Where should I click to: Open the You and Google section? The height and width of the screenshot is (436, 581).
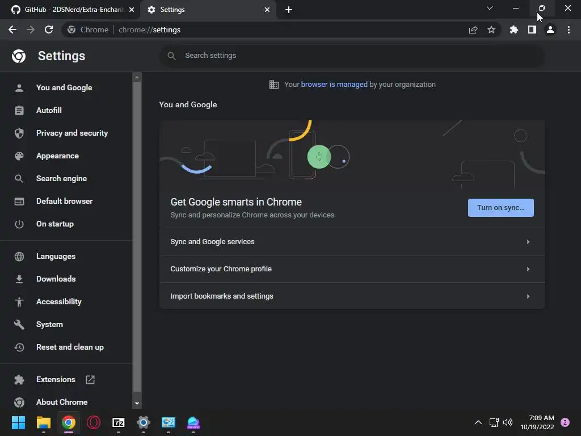tap(64, 87)
